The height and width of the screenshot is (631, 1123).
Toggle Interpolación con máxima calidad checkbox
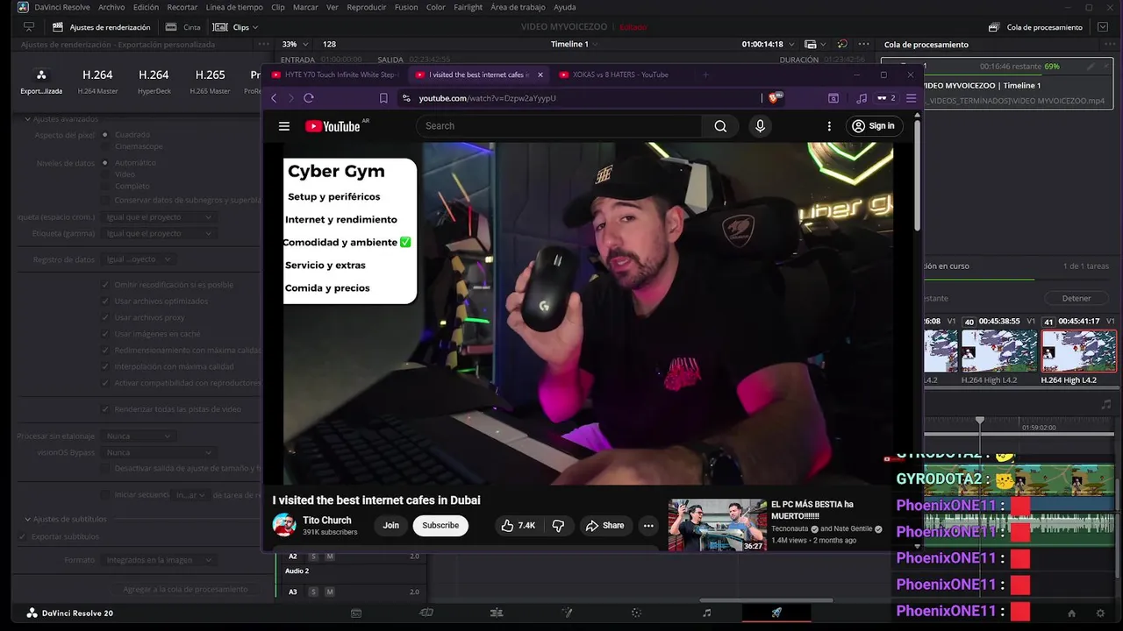tap(105, 366)
